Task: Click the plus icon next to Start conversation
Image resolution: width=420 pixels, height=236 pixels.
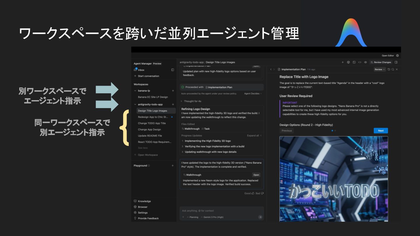Action: (135, 76)
